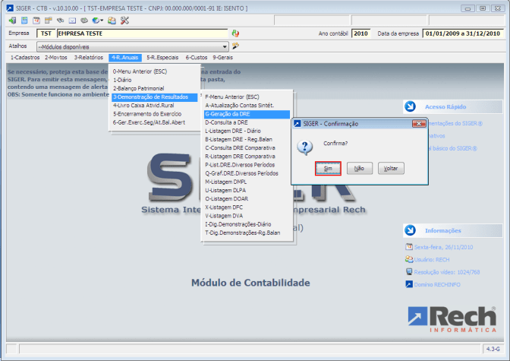Click the Informações arrow icon
This screenshot has height=361, width=510.
click(x=410, y=230)
